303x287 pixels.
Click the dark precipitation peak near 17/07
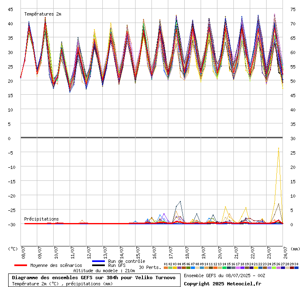(180, 201)
